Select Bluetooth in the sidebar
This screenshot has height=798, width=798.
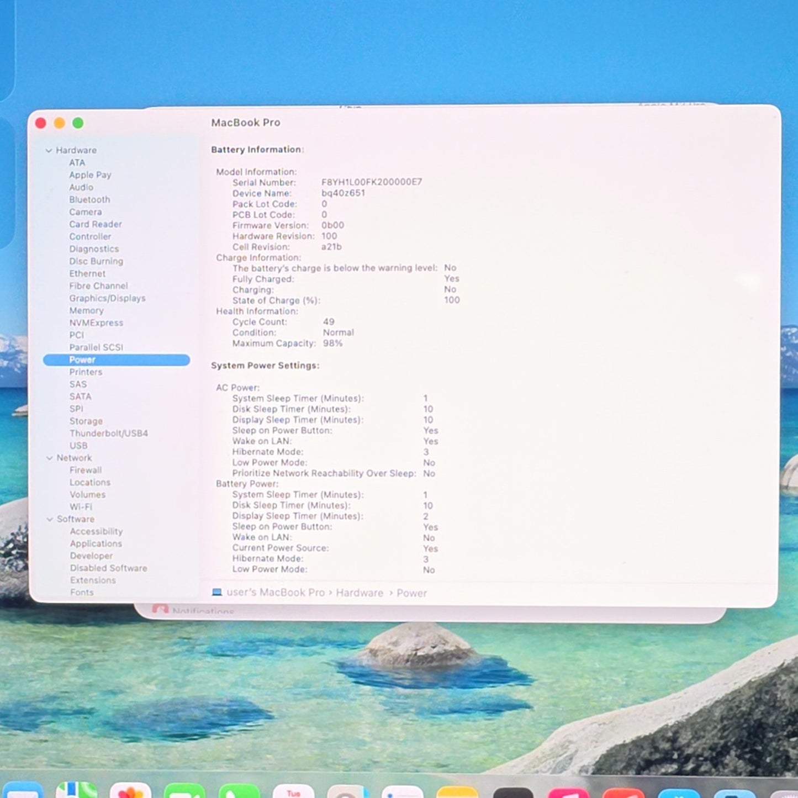click(x=89, y=199)
